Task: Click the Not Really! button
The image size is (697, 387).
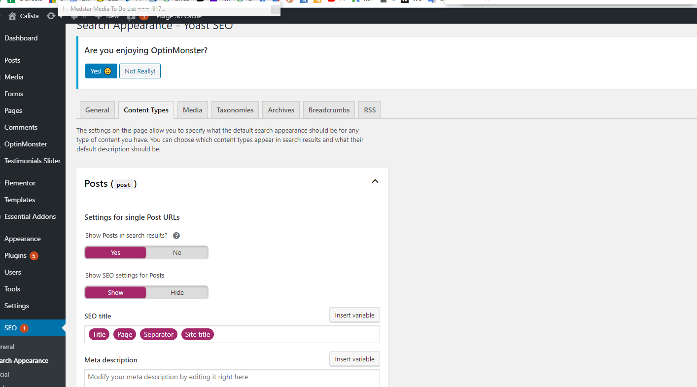Action: (x=140, y=71)
